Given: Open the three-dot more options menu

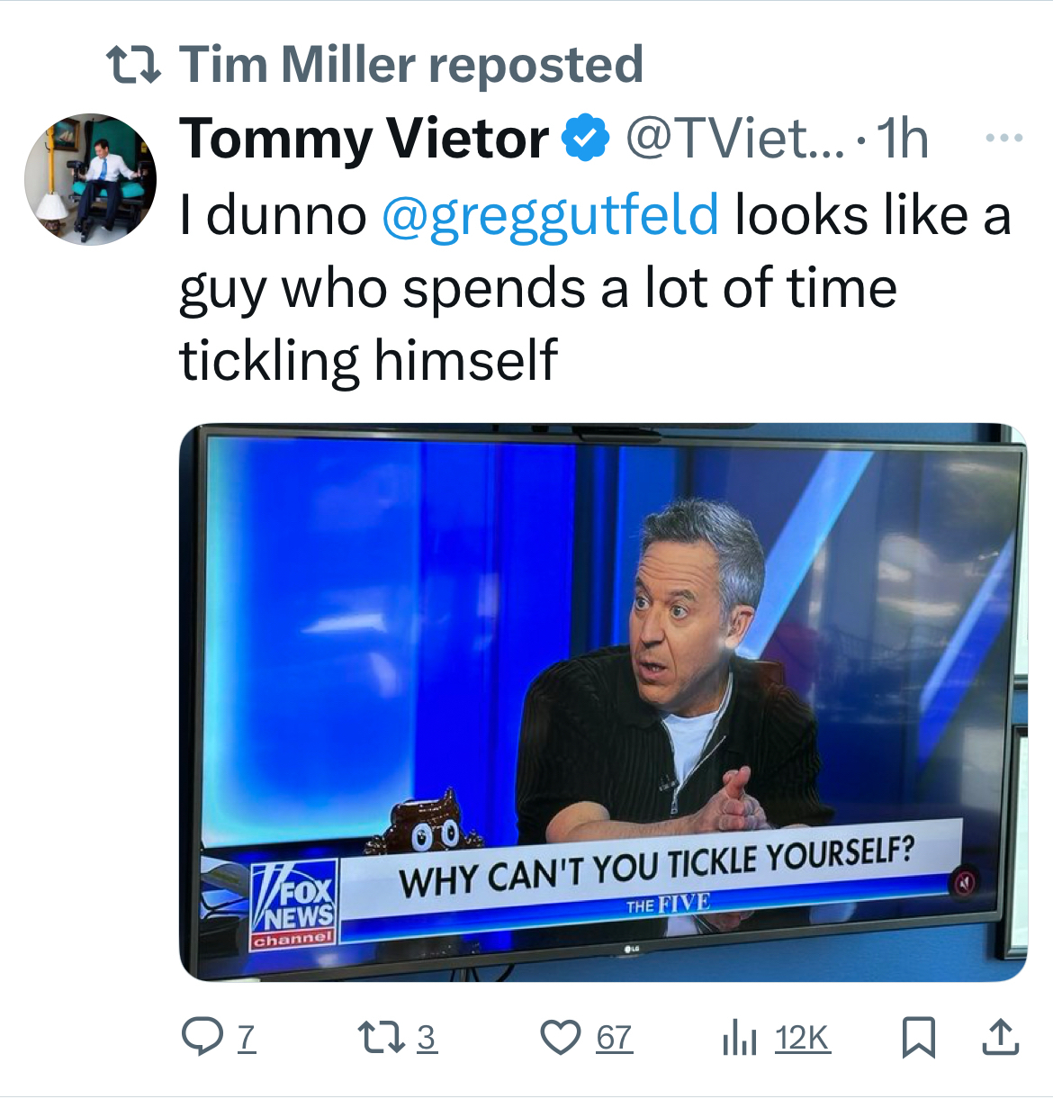Looking at the screenshot, I should [x=1003, y=138].
